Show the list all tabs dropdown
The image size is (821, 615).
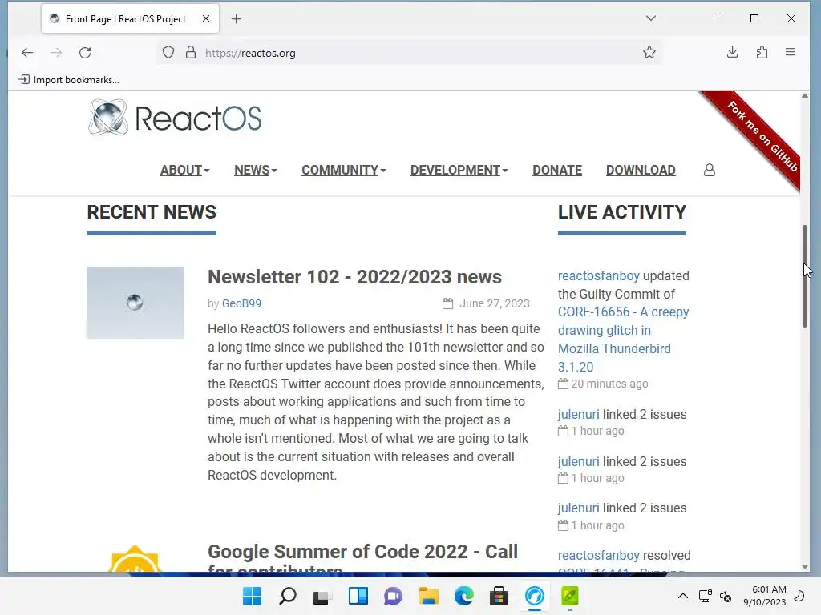click(x=651, y=18)
